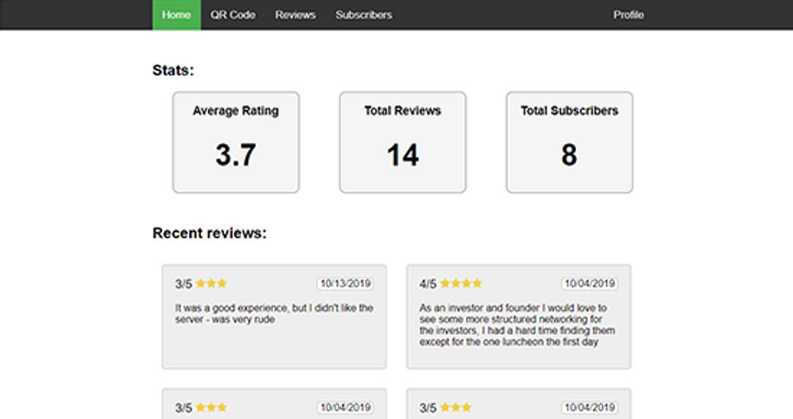
Task: Click the Stats: heading
Action: pyautogui.click(x=173, y=70)
